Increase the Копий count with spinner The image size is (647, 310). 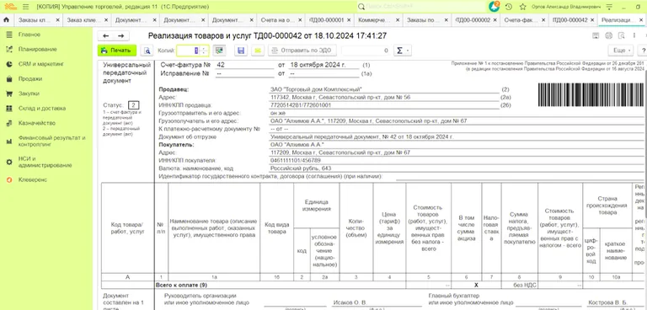pos(204,48)
